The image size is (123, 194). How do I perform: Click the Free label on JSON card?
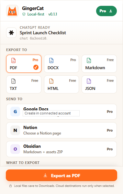[x=110, y=81]
